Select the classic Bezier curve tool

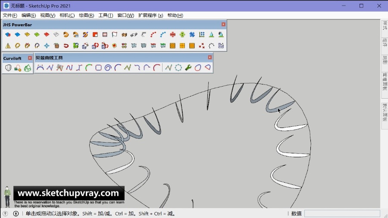click(40, 68)
